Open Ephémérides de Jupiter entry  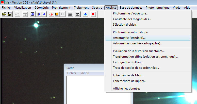(148, 81)
